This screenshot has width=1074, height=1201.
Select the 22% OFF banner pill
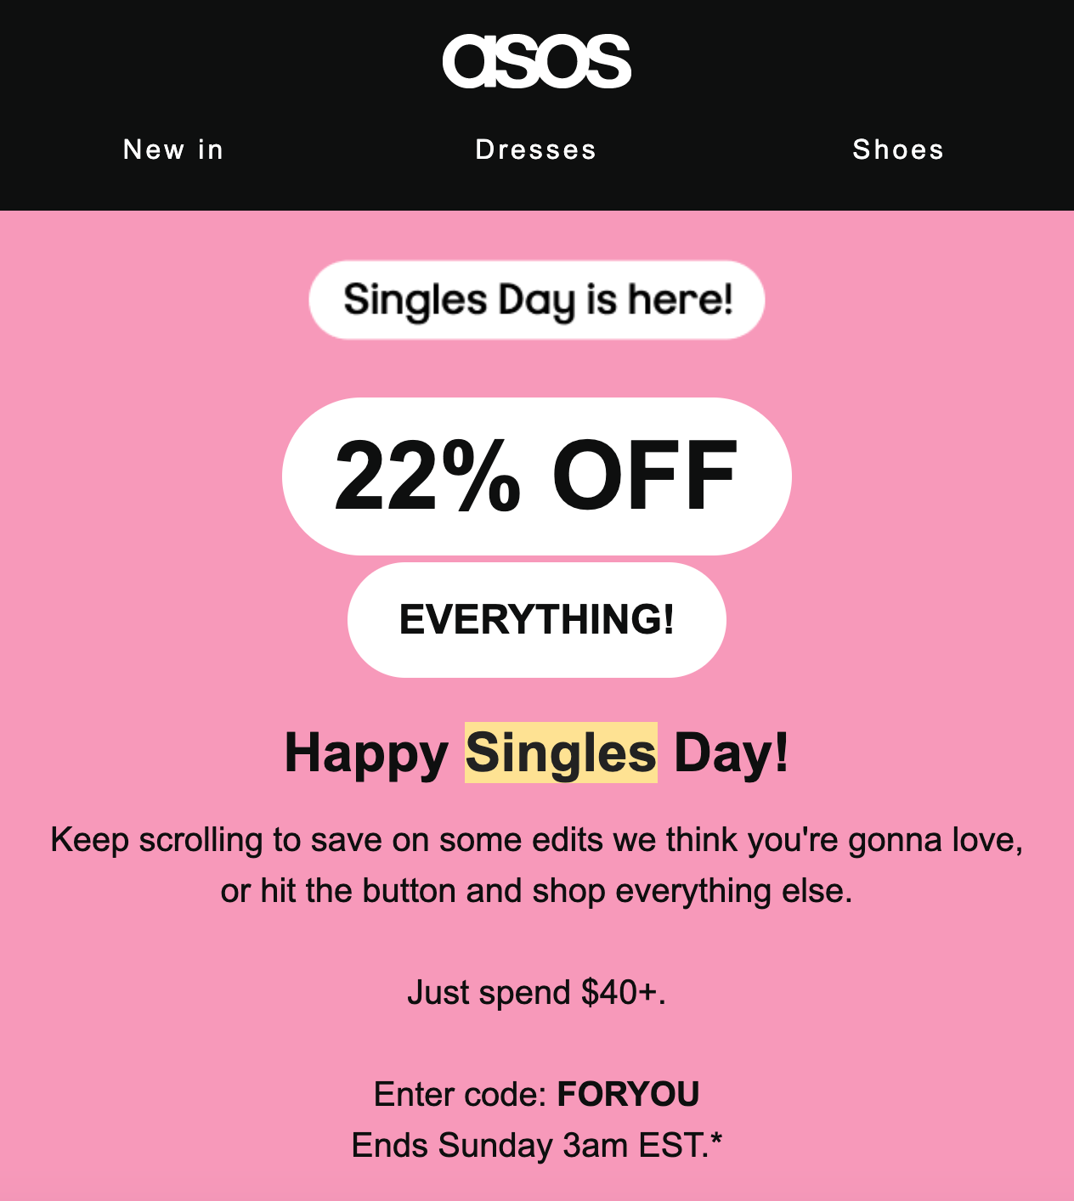pos(537,476)
